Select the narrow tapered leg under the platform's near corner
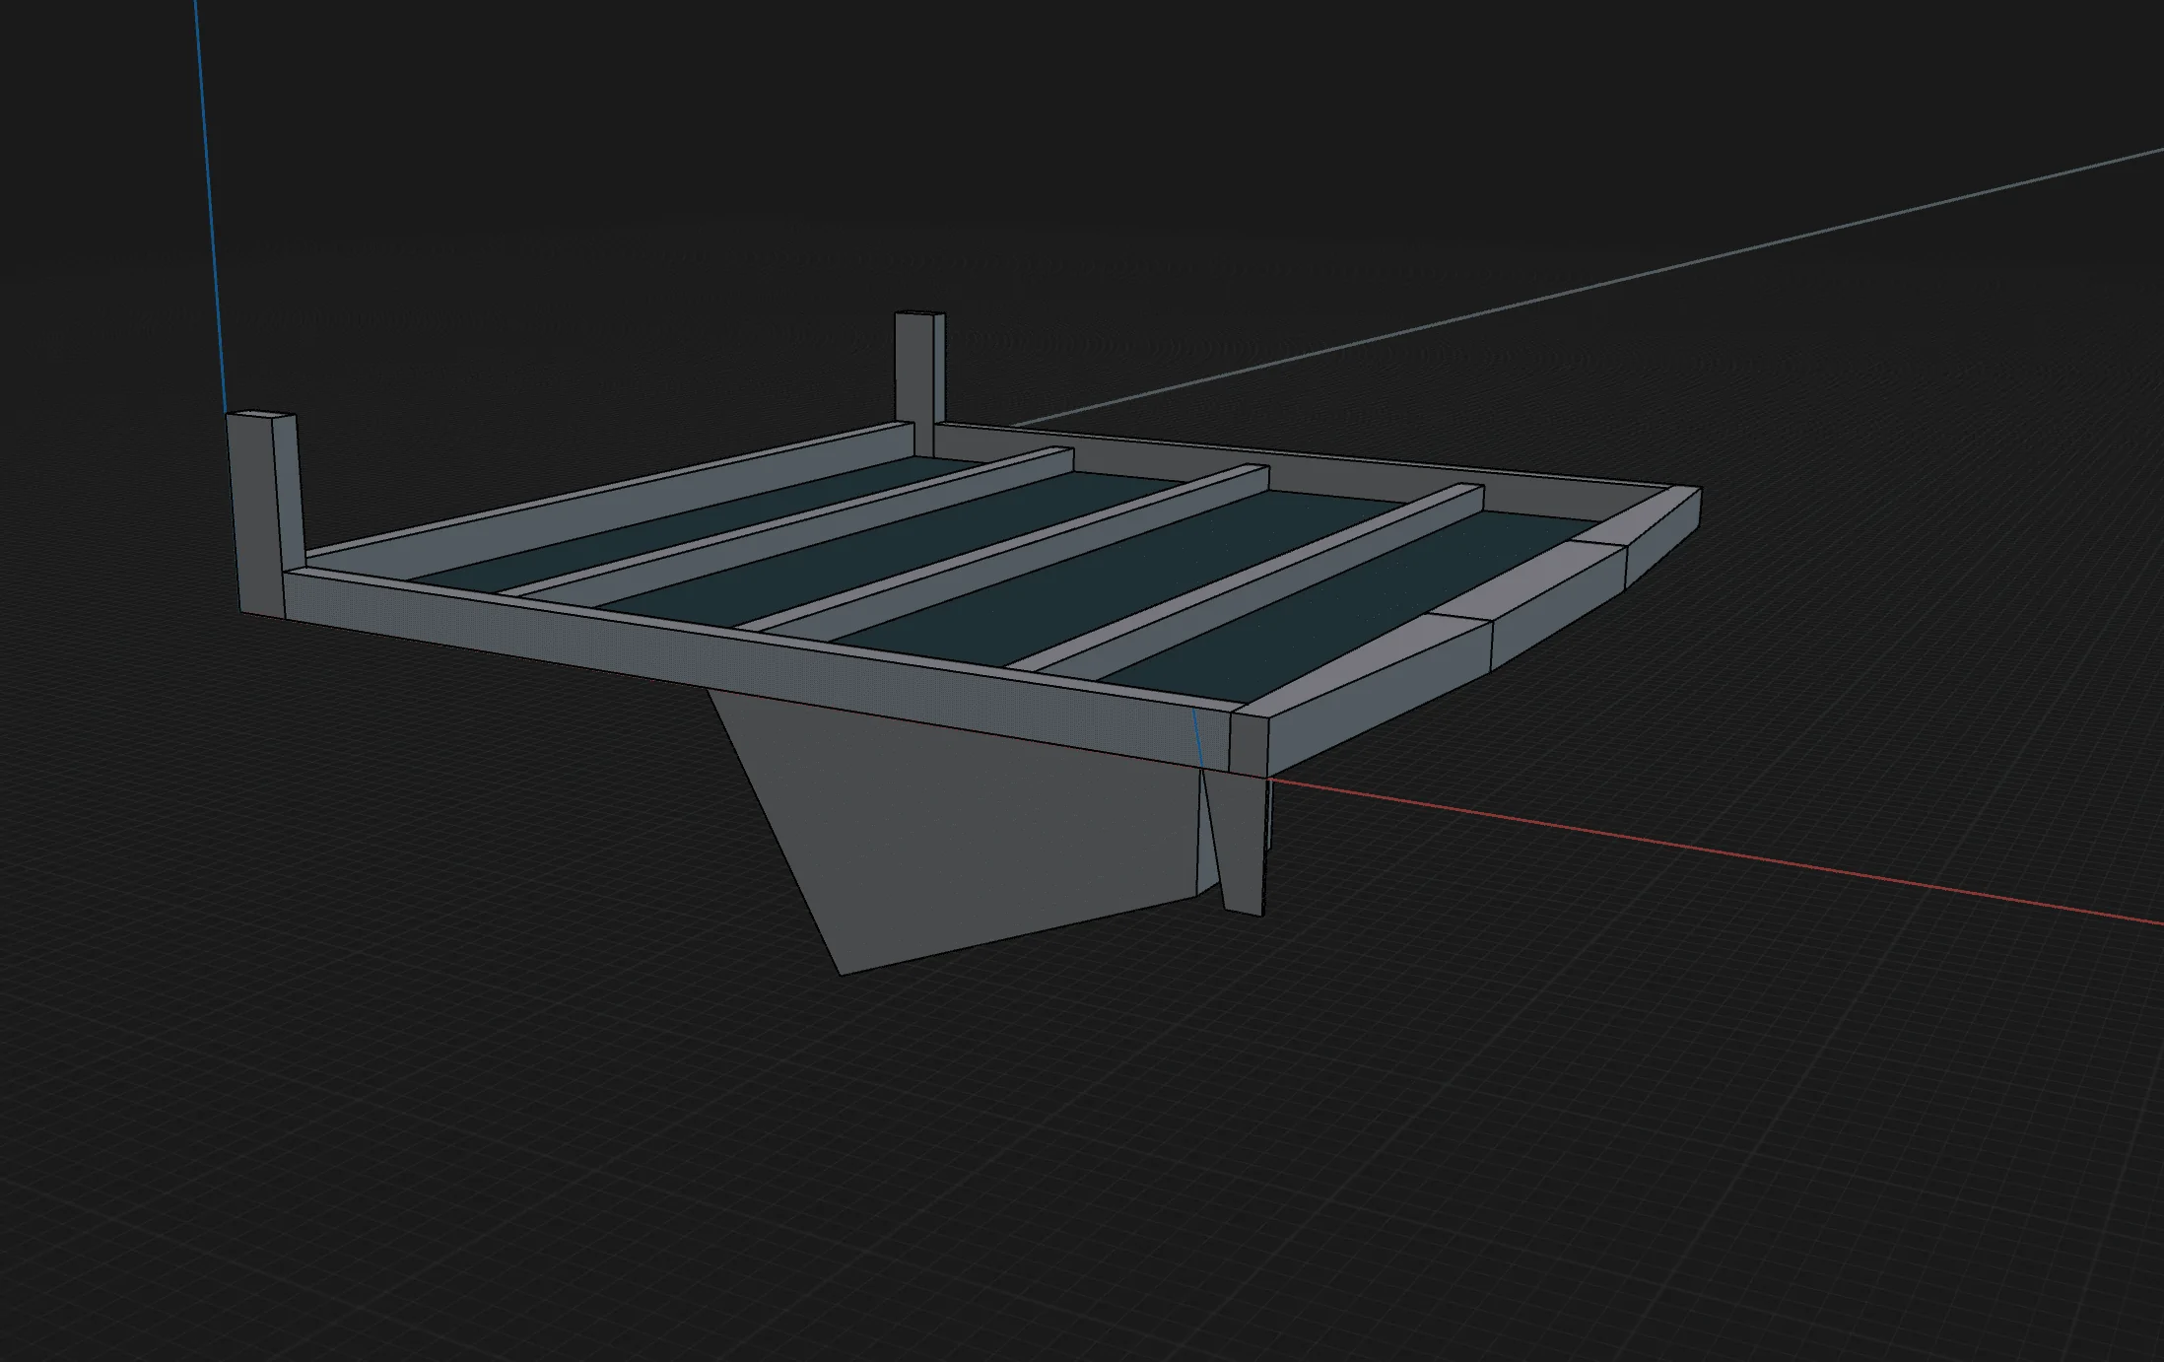The width and height of the screenshot is (2164, 1362). 1237,843
